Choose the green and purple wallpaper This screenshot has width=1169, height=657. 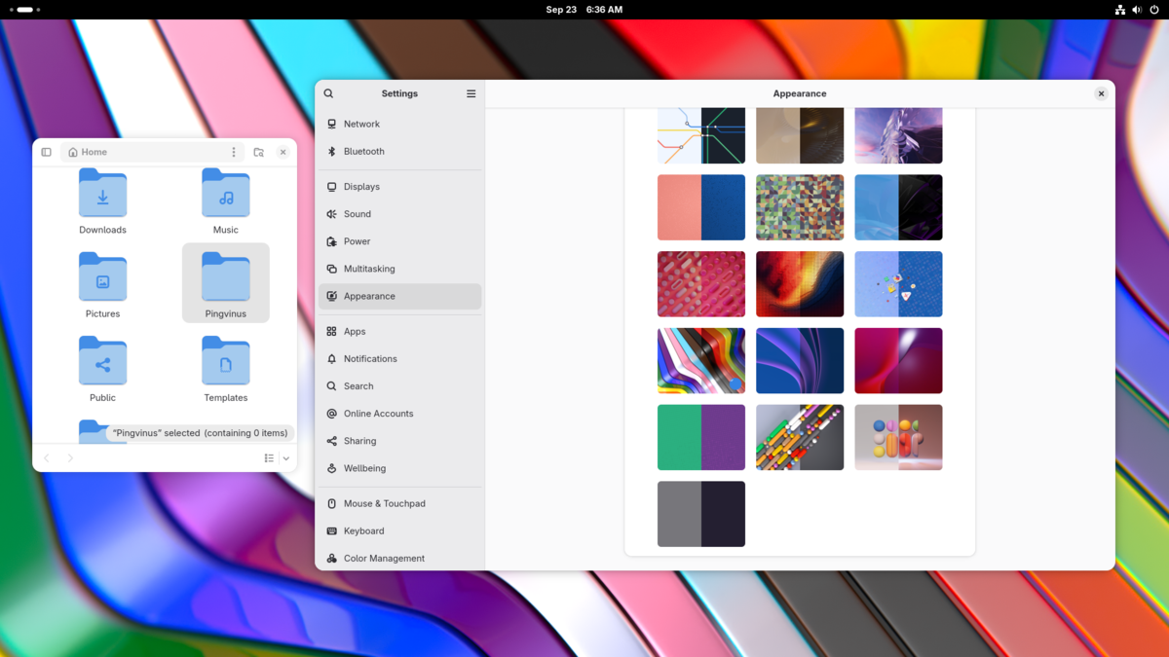[x=700, y=437]
